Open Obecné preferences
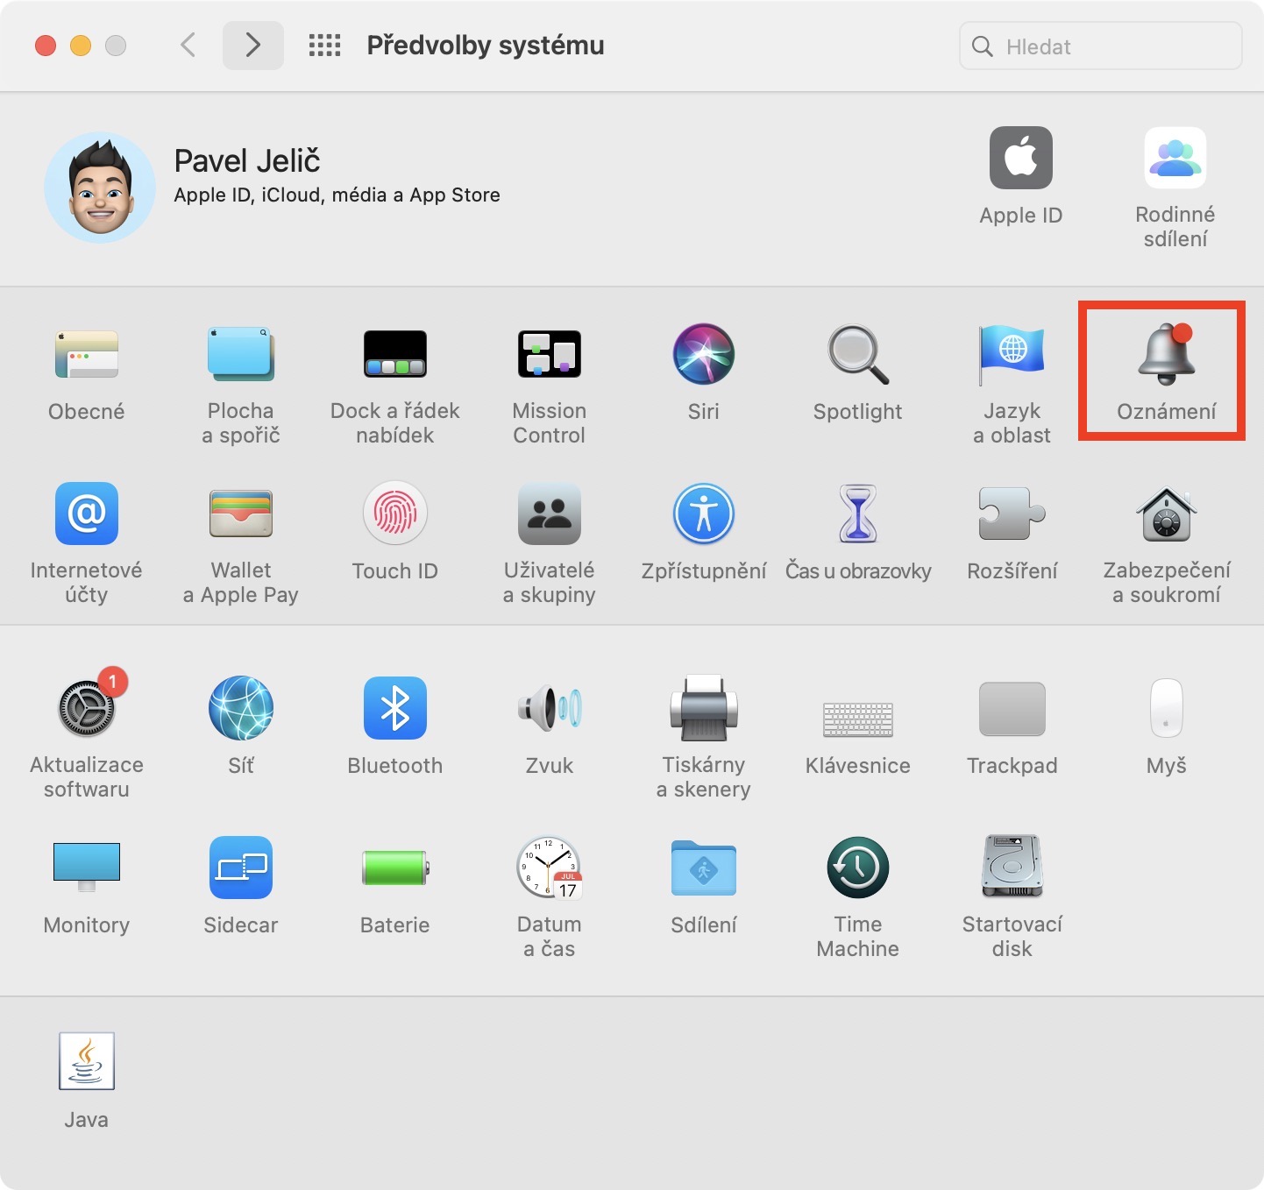Screen dimensions: 1264x1190 [x=86, y=355]
